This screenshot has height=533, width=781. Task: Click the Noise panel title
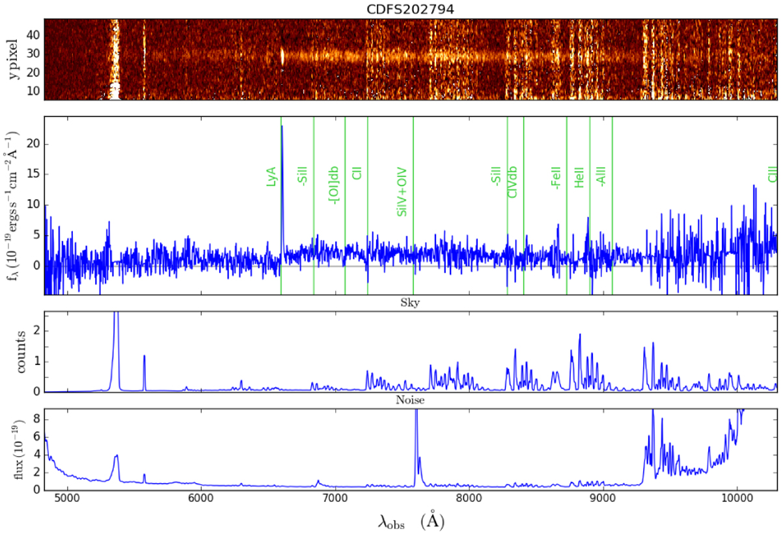(x=411, y=401)
